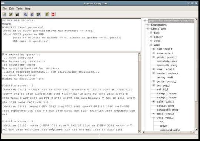Viewport: 200px width, 141px height.
Task: Click the New query toolbar icon
Action: point(4,14)
